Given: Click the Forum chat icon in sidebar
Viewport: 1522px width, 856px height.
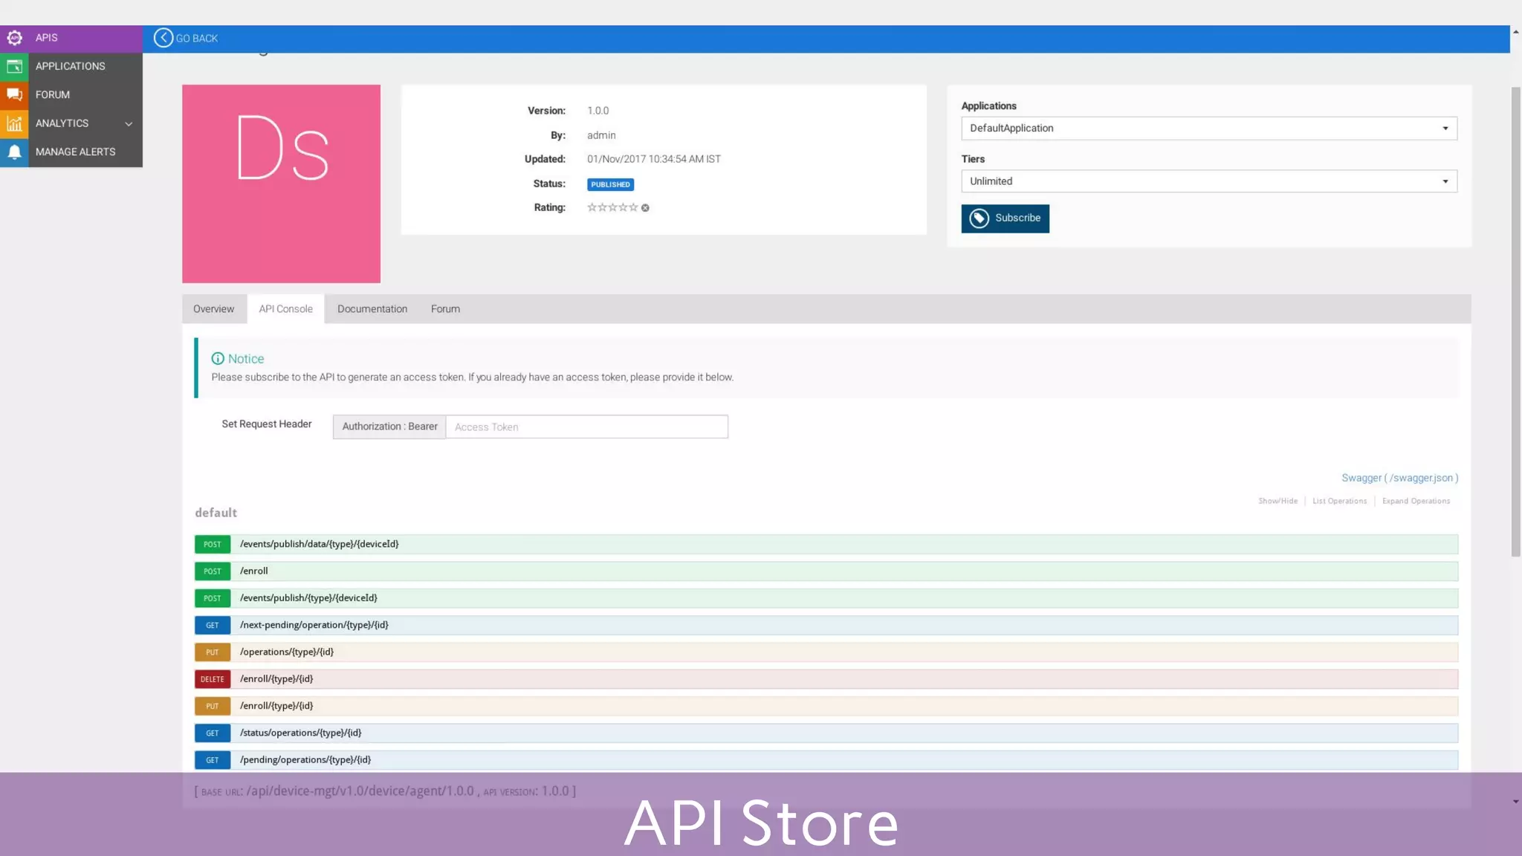Looking at the screenshot, I should click(x=14, y=94).
